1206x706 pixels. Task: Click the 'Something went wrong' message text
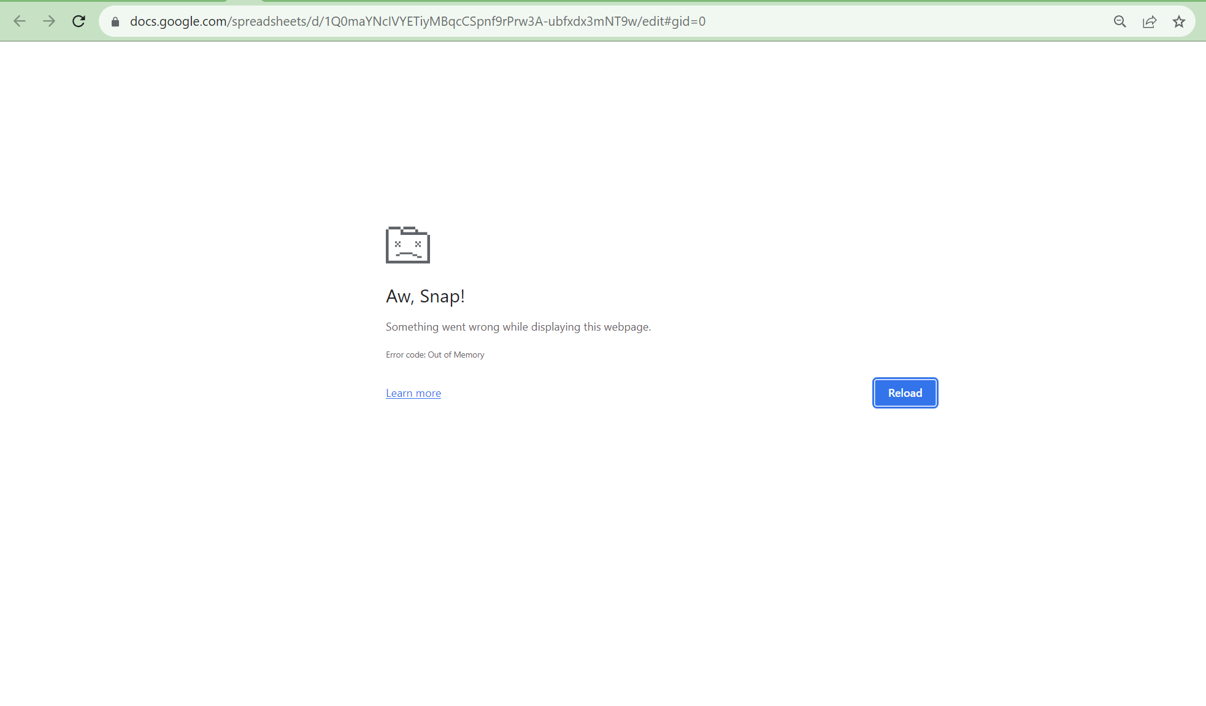coord(518,327)
